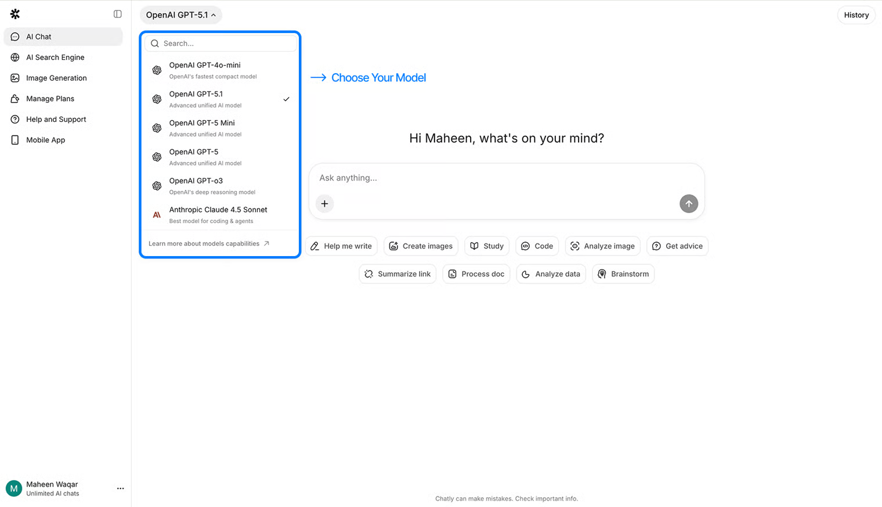Screen dimensions: 882x507
Task: Click the AI Chat speech bubble icon
Action: click(15, 37)
